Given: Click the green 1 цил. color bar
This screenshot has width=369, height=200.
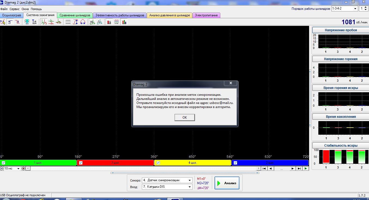Looking at the screenshot, I should tap(38, 163).
